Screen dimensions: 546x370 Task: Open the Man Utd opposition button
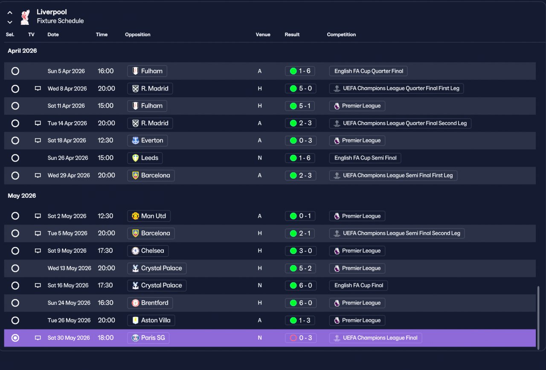click(x=149, y=216)
